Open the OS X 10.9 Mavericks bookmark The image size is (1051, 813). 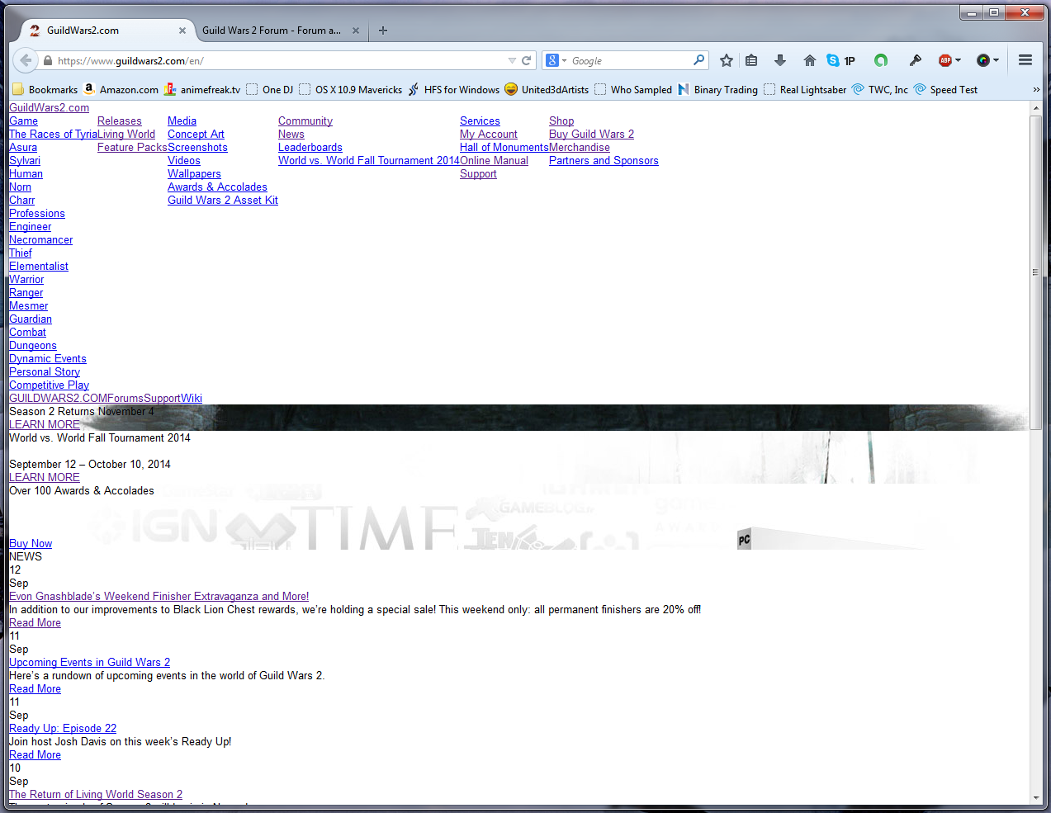[x=350, y=90]
